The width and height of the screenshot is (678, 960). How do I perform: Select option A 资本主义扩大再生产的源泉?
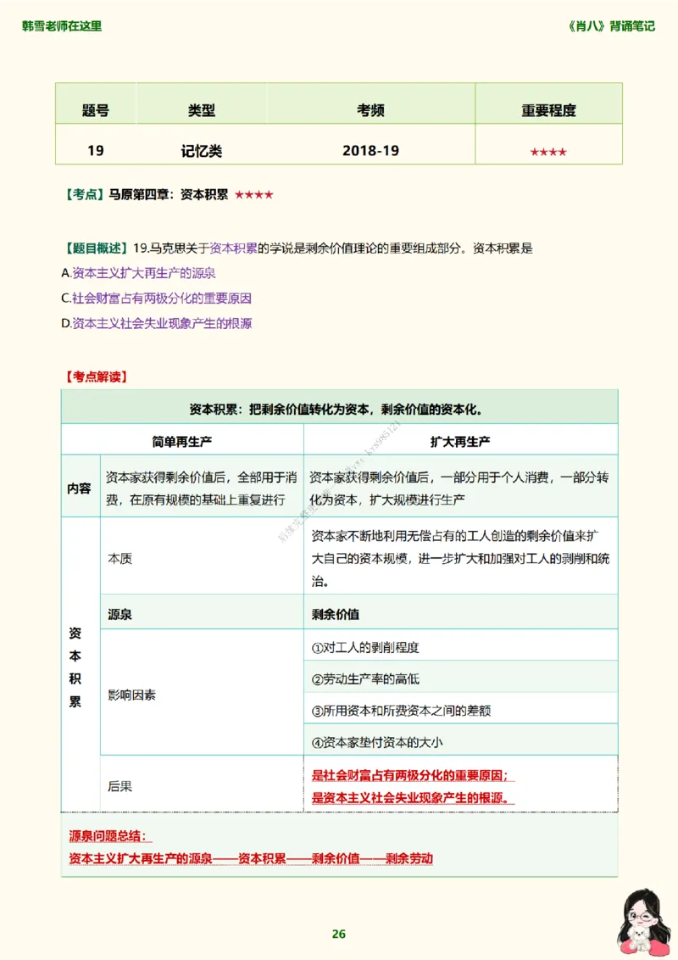click(137, 275)
